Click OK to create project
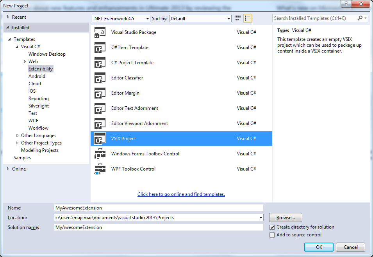This screenshot has height=257, width=373. [319, 247]
